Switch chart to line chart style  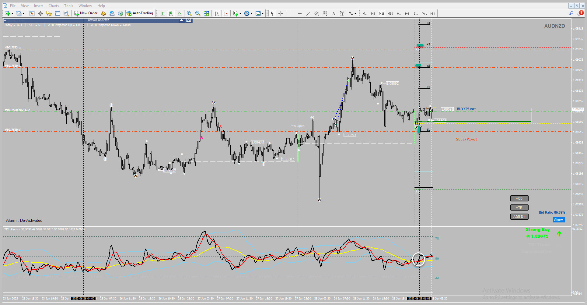[179, 13]
